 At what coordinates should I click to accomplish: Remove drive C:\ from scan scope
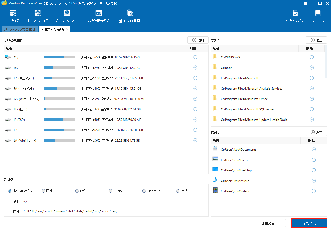coord(195,57)
